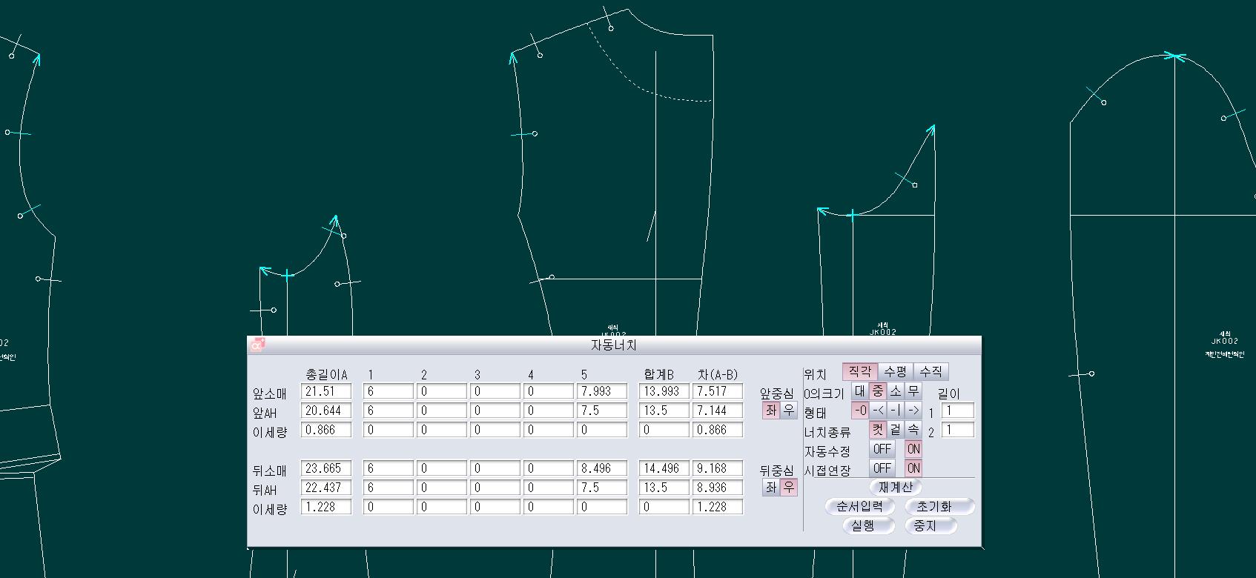Click the pink icon in 자동너치 title bar

point(257,345)
